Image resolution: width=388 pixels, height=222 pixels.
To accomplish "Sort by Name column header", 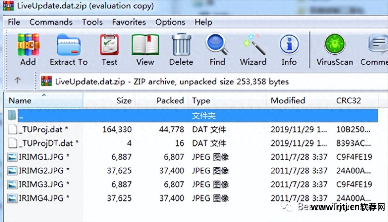I will pos(44,101).
